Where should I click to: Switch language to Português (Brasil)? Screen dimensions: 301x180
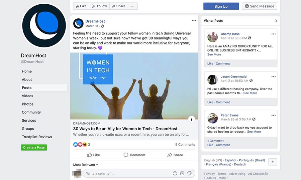pos(252,160)
